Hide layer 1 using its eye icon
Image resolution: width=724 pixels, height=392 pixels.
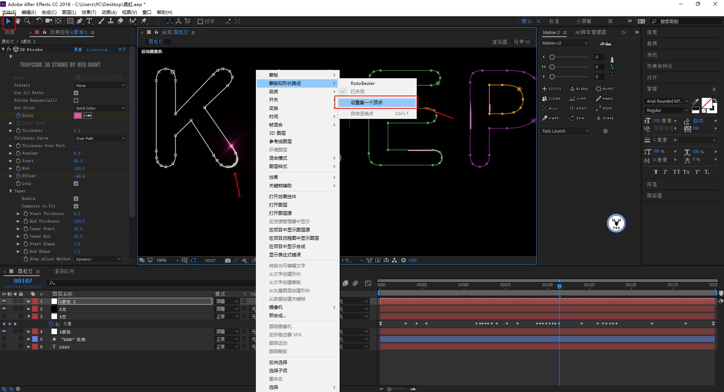pos(4,301)
